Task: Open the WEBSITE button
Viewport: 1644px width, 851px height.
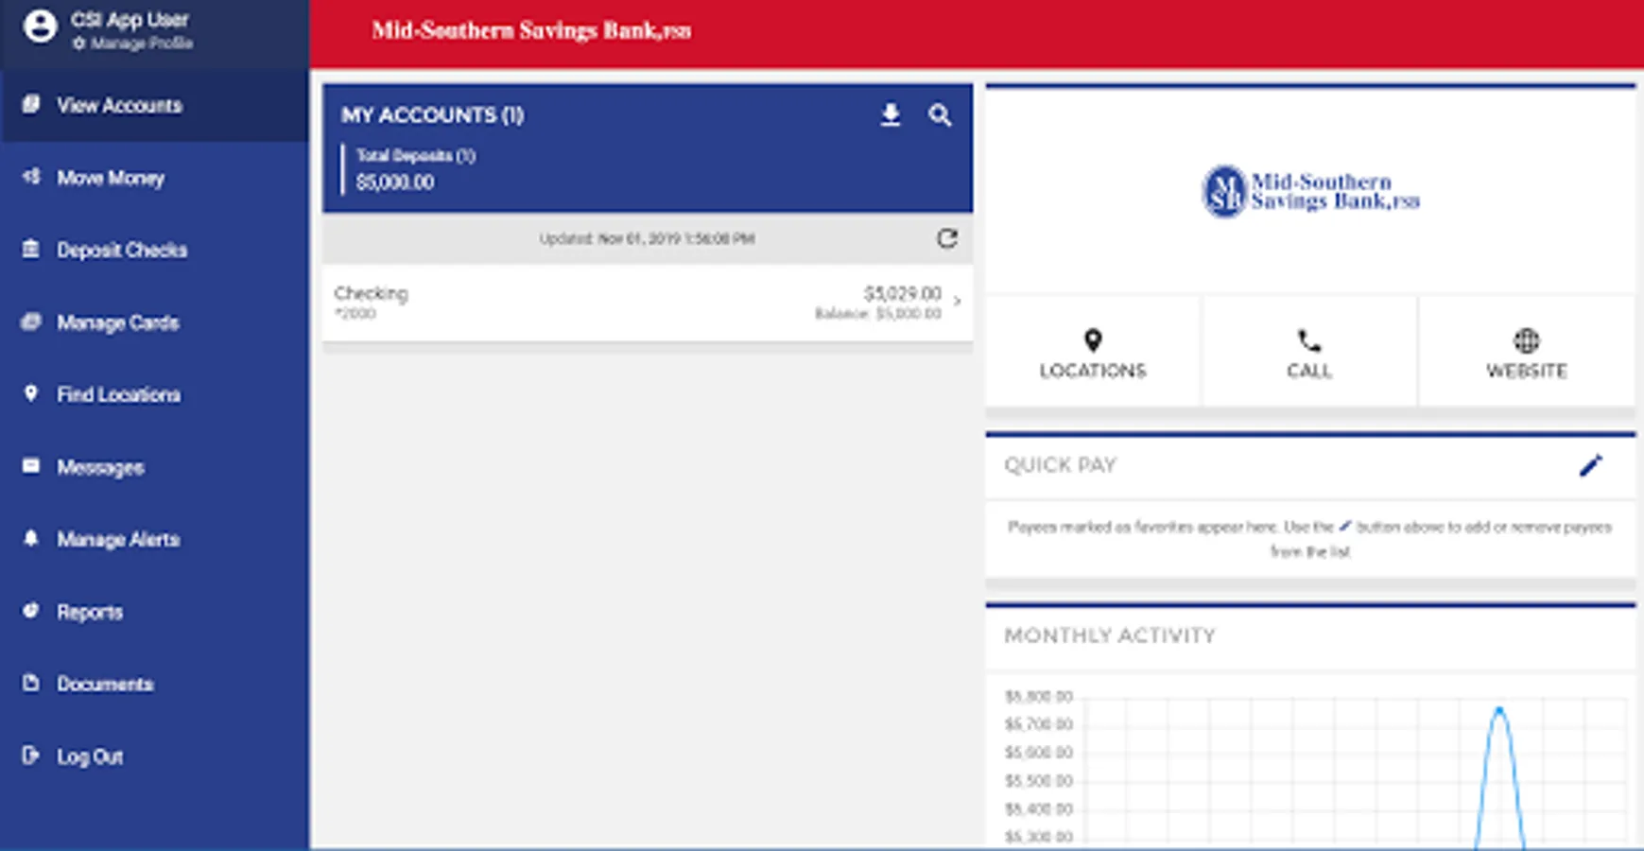Action: pyautogui.click(x=1527, y=352)
